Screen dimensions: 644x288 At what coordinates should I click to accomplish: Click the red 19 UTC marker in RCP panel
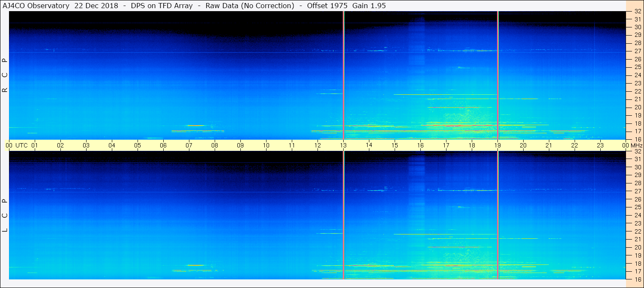(x=497, y=75)
